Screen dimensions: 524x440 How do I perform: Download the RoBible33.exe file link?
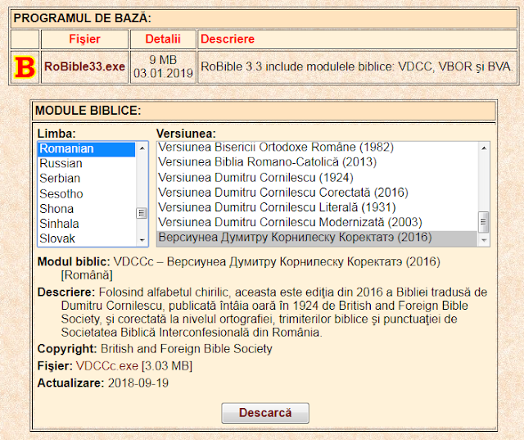tap(84, 66)
